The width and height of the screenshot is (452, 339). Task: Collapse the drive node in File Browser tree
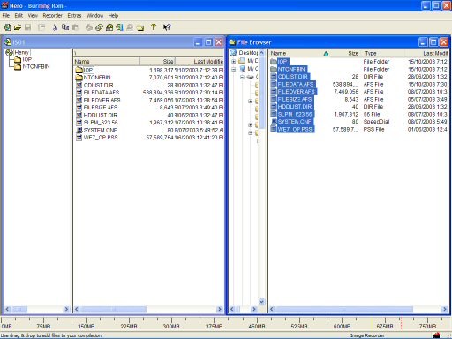(x=242, y=77)
